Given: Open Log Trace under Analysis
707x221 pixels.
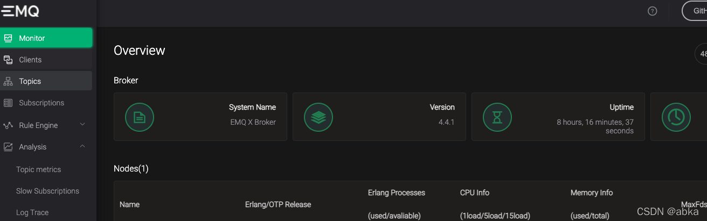Looking at the screenshot, I should 32,212.
